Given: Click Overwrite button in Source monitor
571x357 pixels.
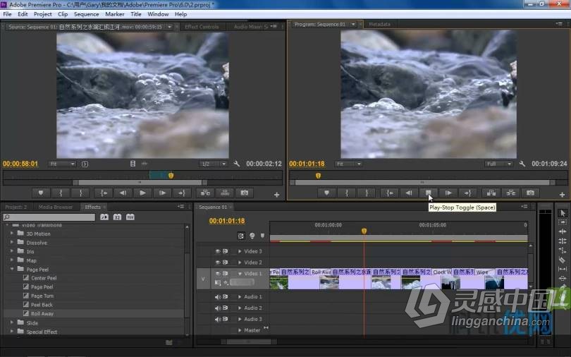Looking at the screenshot, I should click(225, 193).
